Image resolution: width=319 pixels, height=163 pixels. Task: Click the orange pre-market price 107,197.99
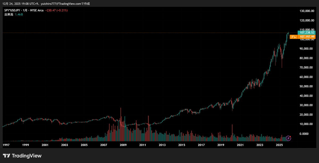(307, 37)
